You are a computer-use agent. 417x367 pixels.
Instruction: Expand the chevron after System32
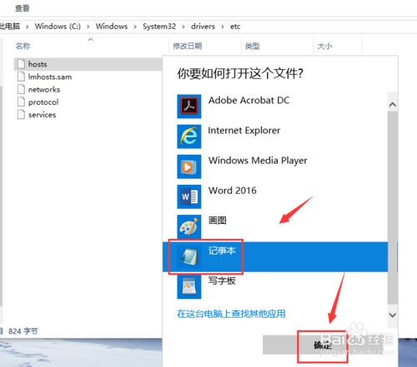click(183, 27)
